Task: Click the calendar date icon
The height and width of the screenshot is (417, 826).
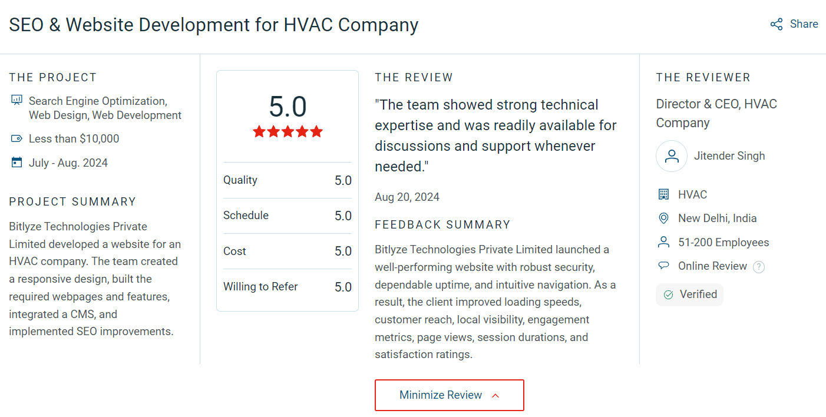Action: coord(16,163)
